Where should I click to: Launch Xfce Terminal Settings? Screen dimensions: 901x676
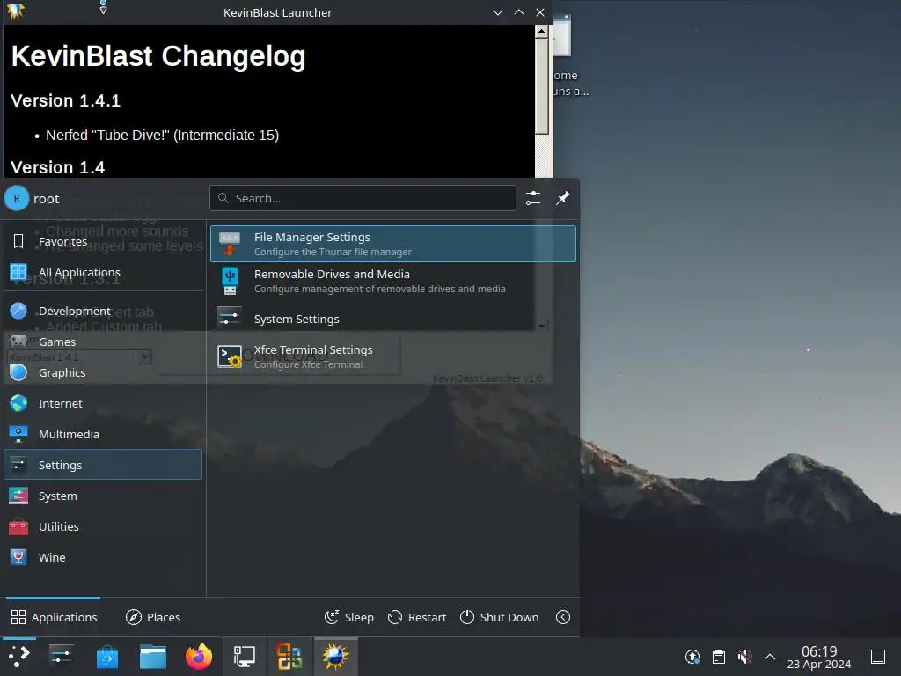(393, 356)
